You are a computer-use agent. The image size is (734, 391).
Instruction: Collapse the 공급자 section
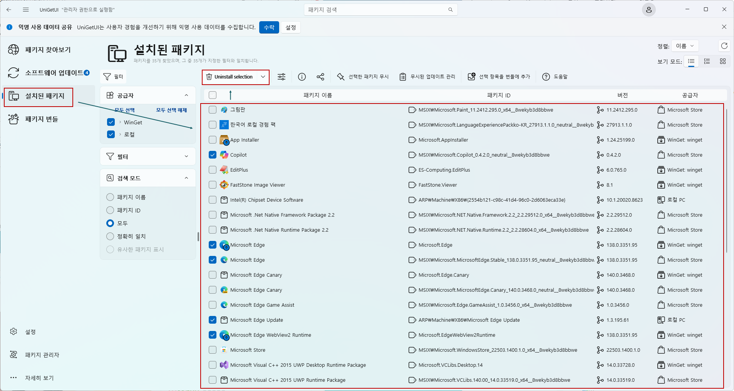[x=186, y=95]
